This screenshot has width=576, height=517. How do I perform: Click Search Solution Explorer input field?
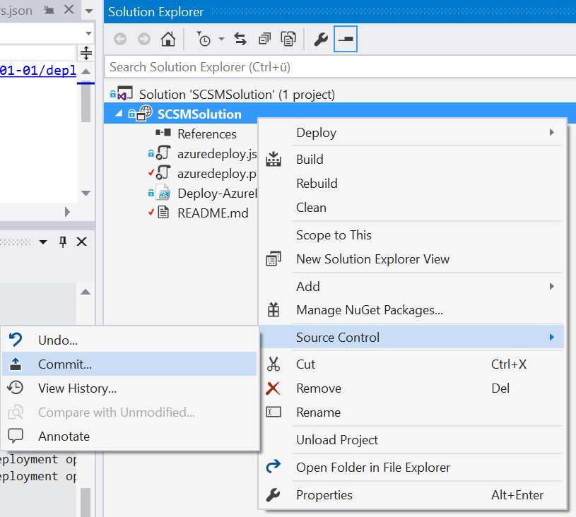(339, 67)
